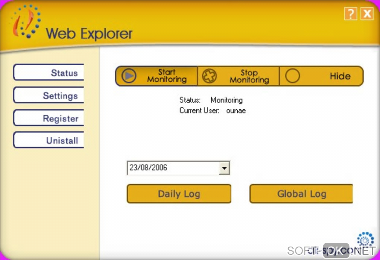Open the Unistall tab

click(48, 140)
